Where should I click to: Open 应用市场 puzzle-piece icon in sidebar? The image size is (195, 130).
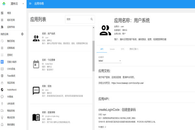2,27
